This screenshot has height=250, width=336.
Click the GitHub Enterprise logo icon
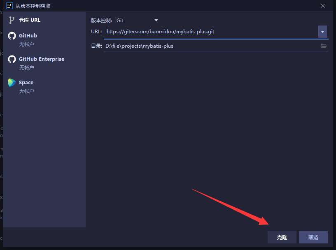click(x=12, y=59)
